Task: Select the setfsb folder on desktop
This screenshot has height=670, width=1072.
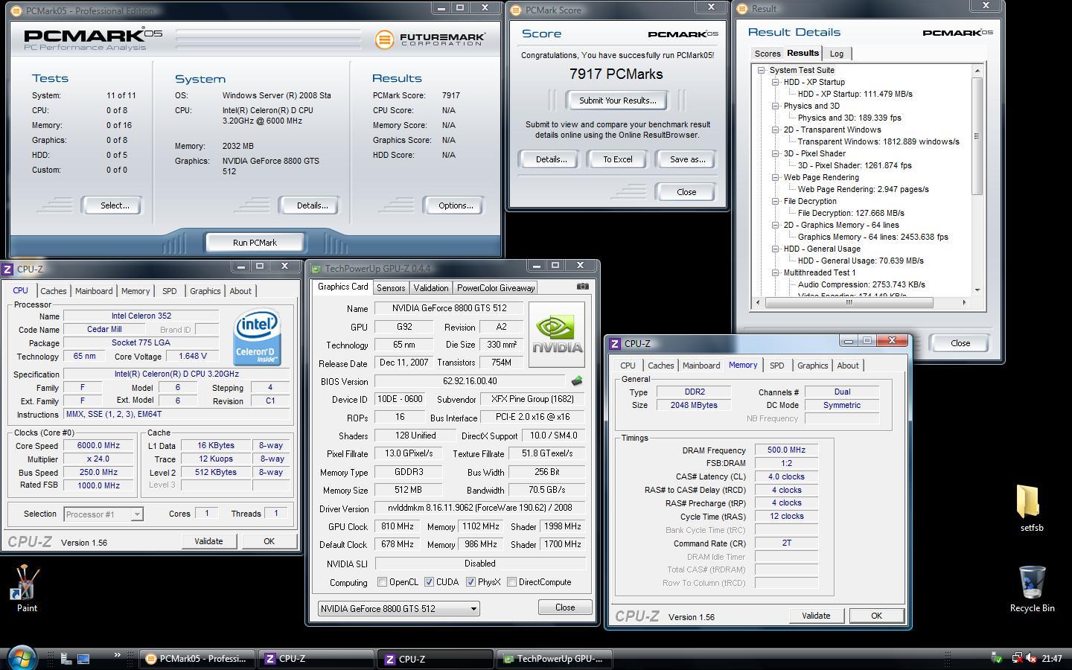Action: point(1032,508)
